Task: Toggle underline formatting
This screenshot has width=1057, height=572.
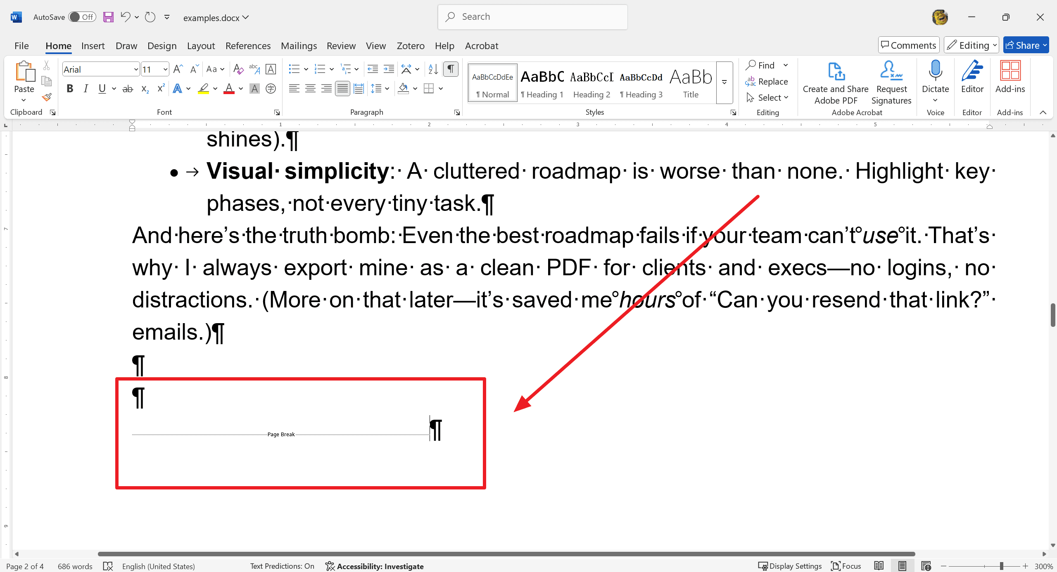Action: coord(102,89)
